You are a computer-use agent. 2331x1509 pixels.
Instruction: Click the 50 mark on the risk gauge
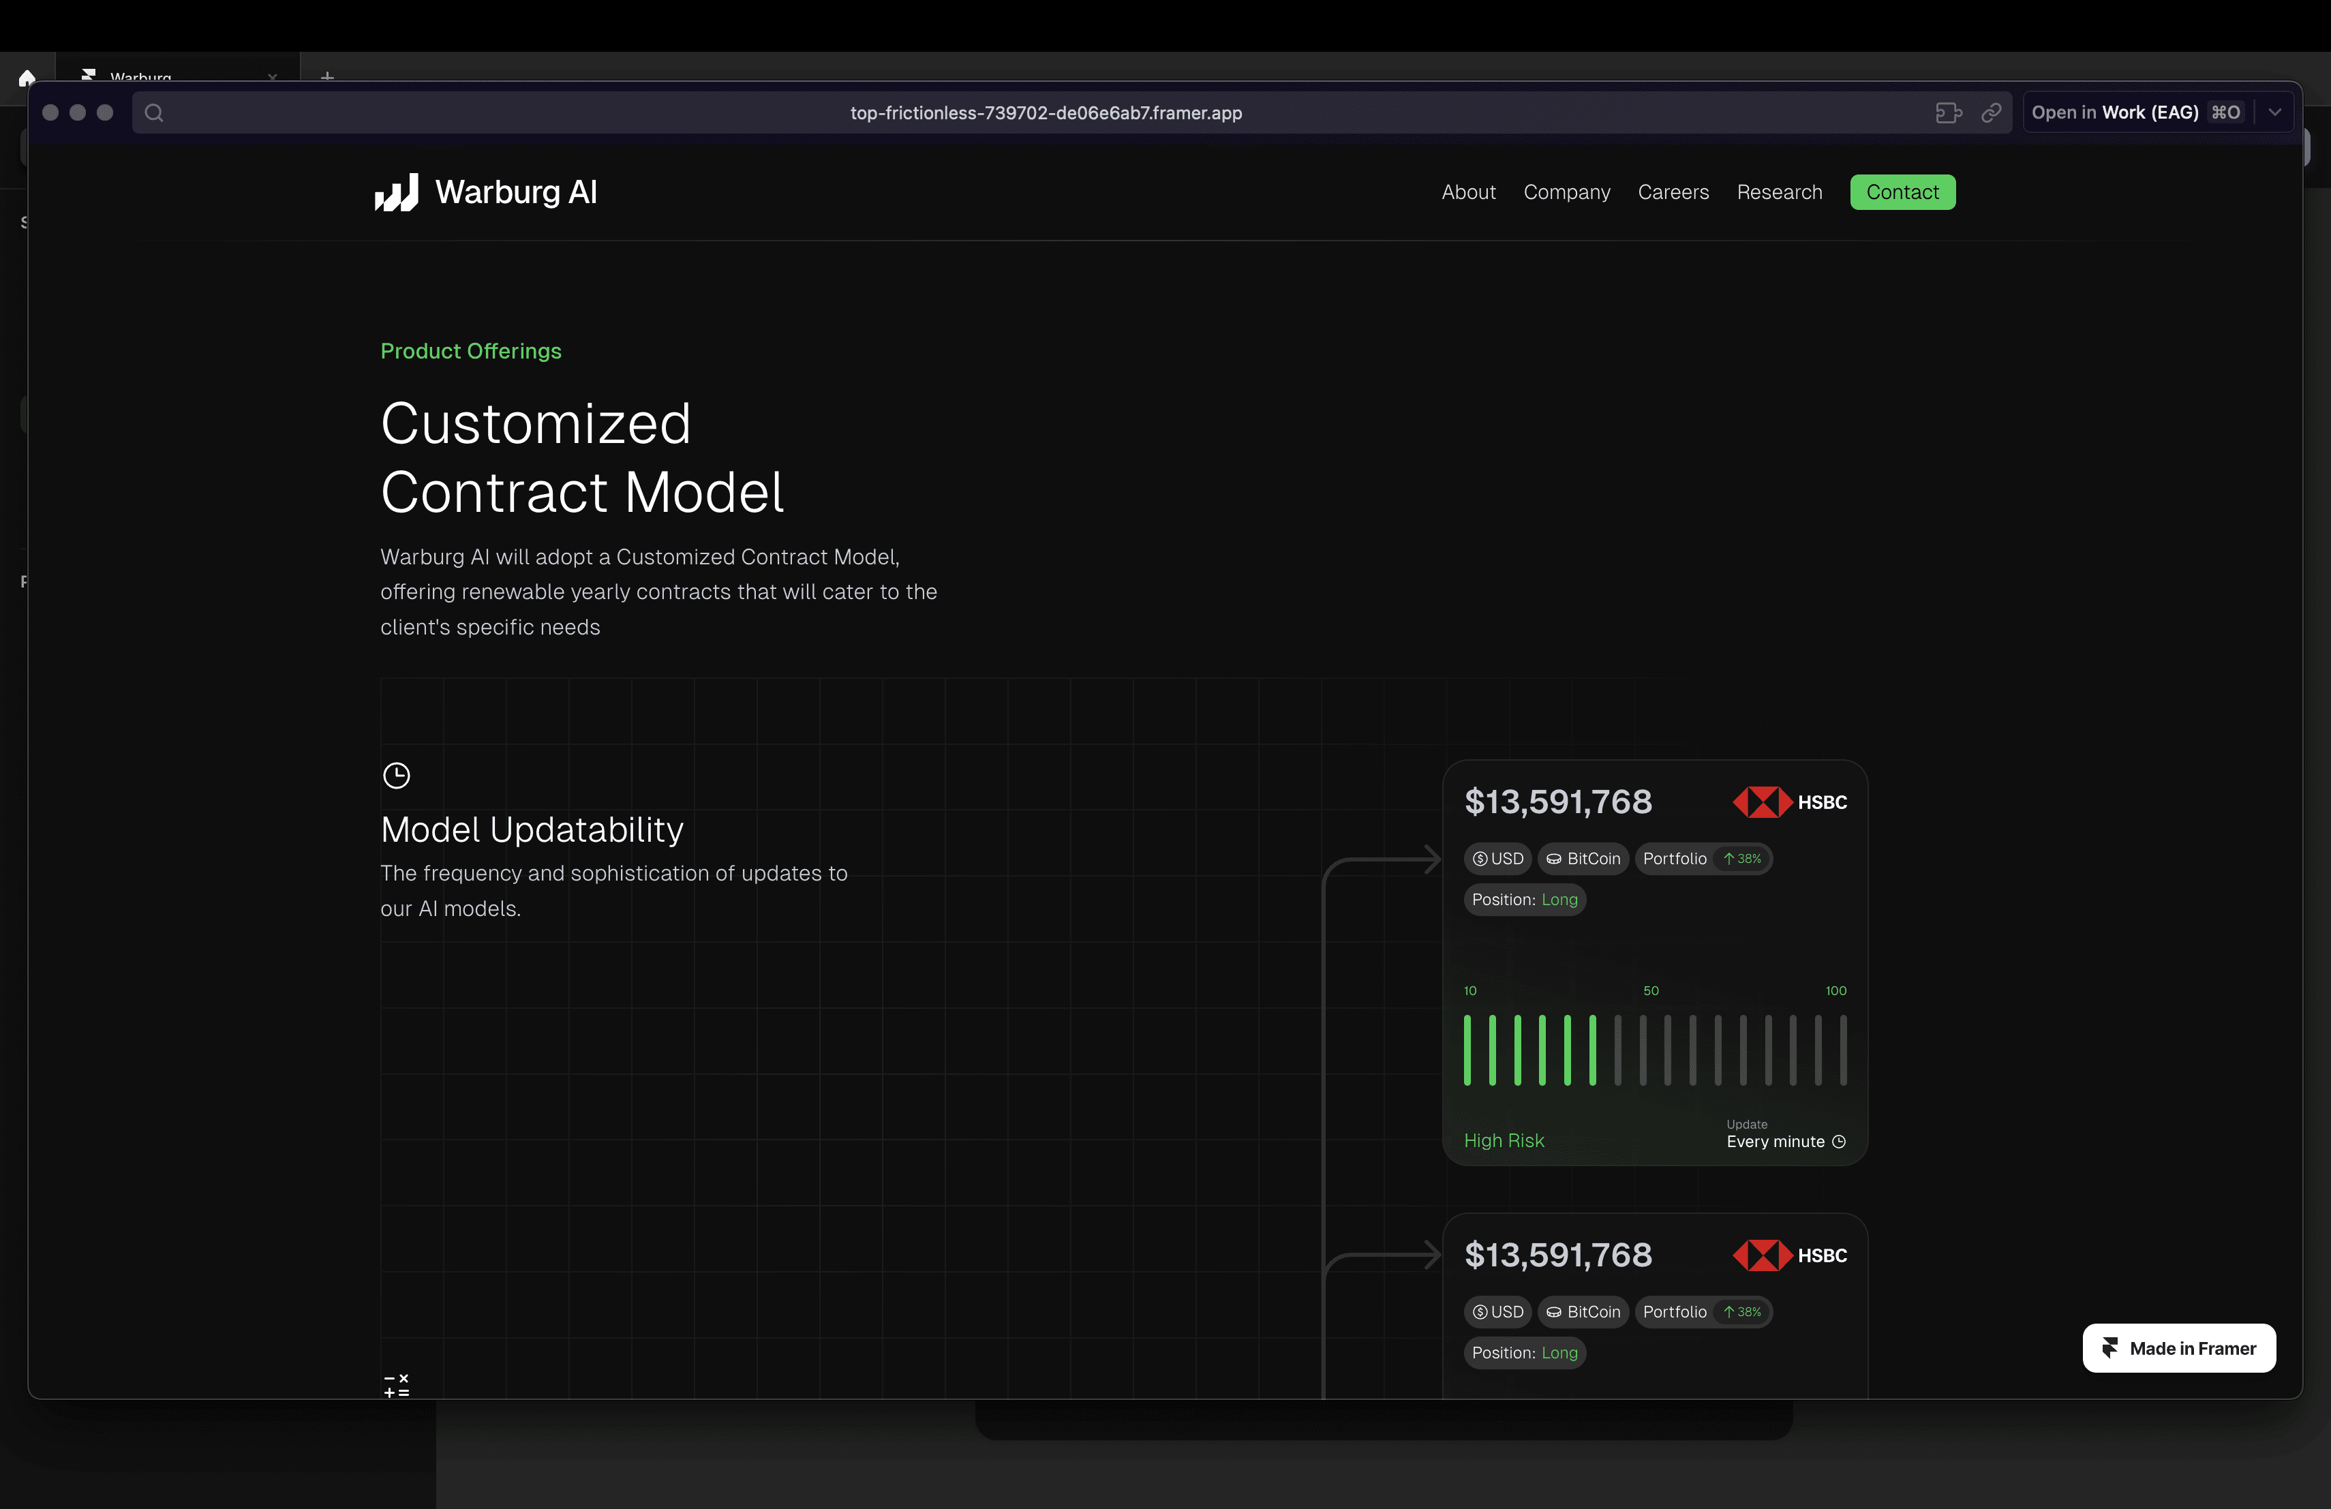[1650, 991]
